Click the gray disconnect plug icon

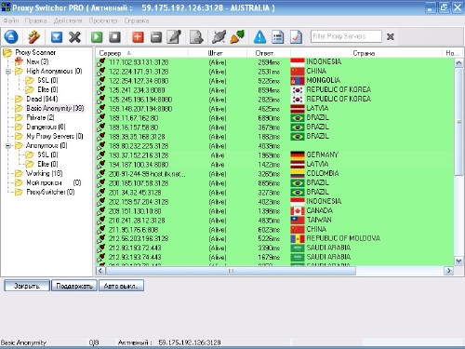point(219,37)
